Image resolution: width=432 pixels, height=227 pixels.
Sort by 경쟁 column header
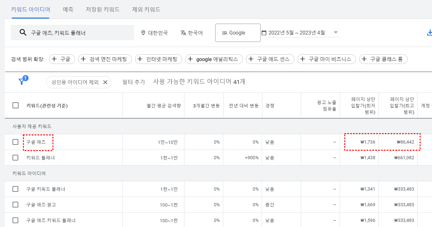270,106
